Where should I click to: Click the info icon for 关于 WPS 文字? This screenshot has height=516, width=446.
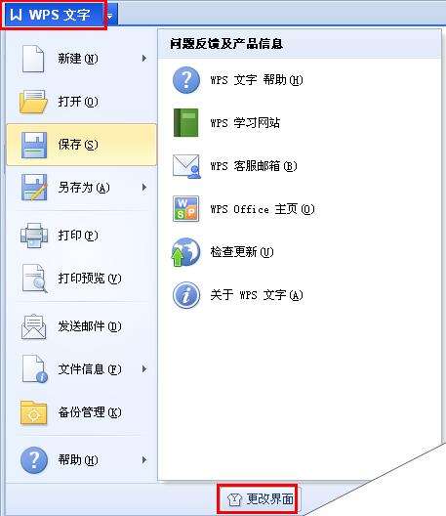[186, 295]
